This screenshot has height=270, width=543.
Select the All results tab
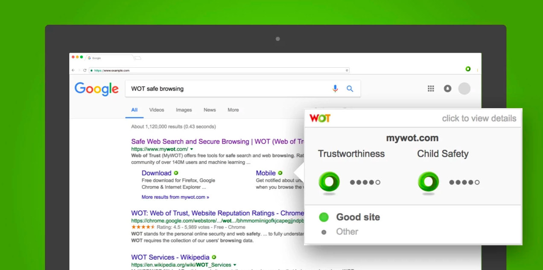tap(134, 110)
